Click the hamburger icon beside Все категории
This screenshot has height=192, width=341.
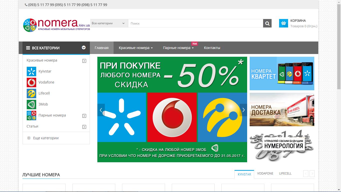tap(28, 48)
